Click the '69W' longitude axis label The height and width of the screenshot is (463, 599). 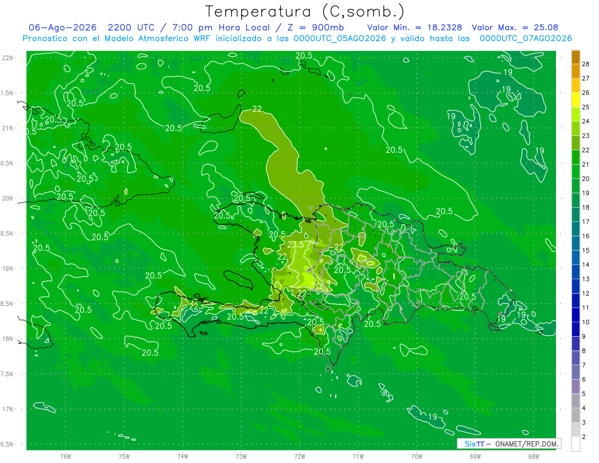click(475, 457)
